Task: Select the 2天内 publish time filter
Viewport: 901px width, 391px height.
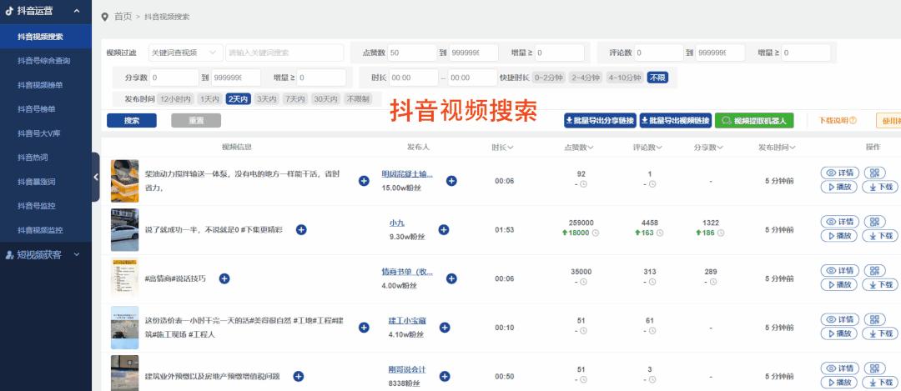Action: point(238,98)
